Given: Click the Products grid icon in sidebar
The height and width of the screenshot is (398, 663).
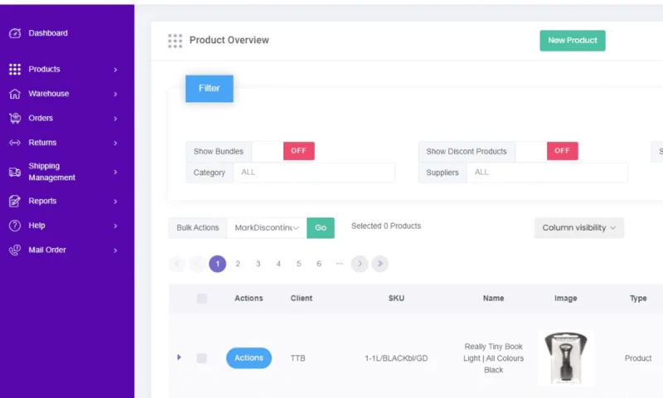Looking at the screenshot, I should (15, 69).
